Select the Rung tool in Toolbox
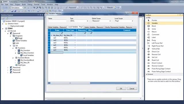 154,40
